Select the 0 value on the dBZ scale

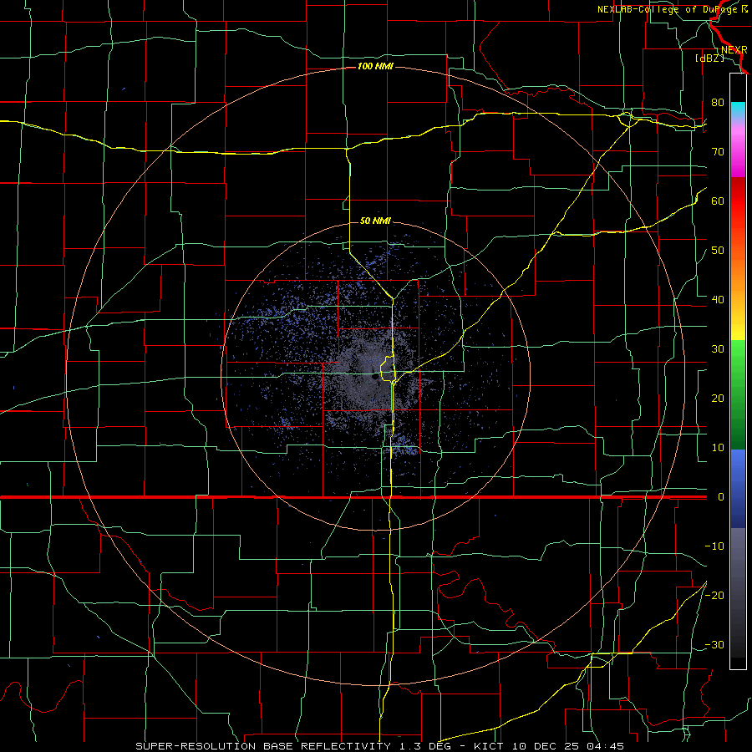pos(721,497)
